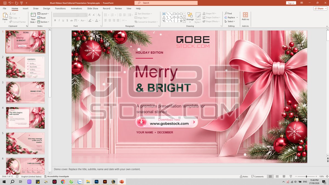Click the Windows Start button
Image resolution: width=329 pixels, height=185 pixels.
[4, 182]
